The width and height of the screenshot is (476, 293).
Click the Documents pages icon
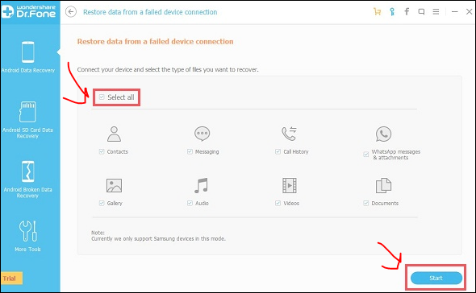[383, 185]
